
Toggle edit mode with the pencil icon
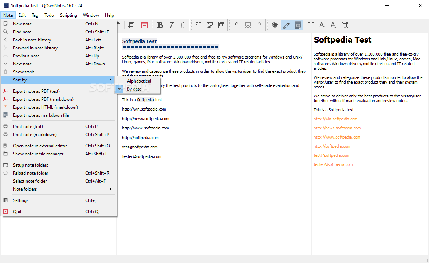coord(286,25)
